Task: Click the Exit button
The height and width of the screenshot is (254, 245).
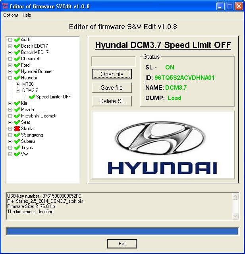Action: click(x=122, y=244)
